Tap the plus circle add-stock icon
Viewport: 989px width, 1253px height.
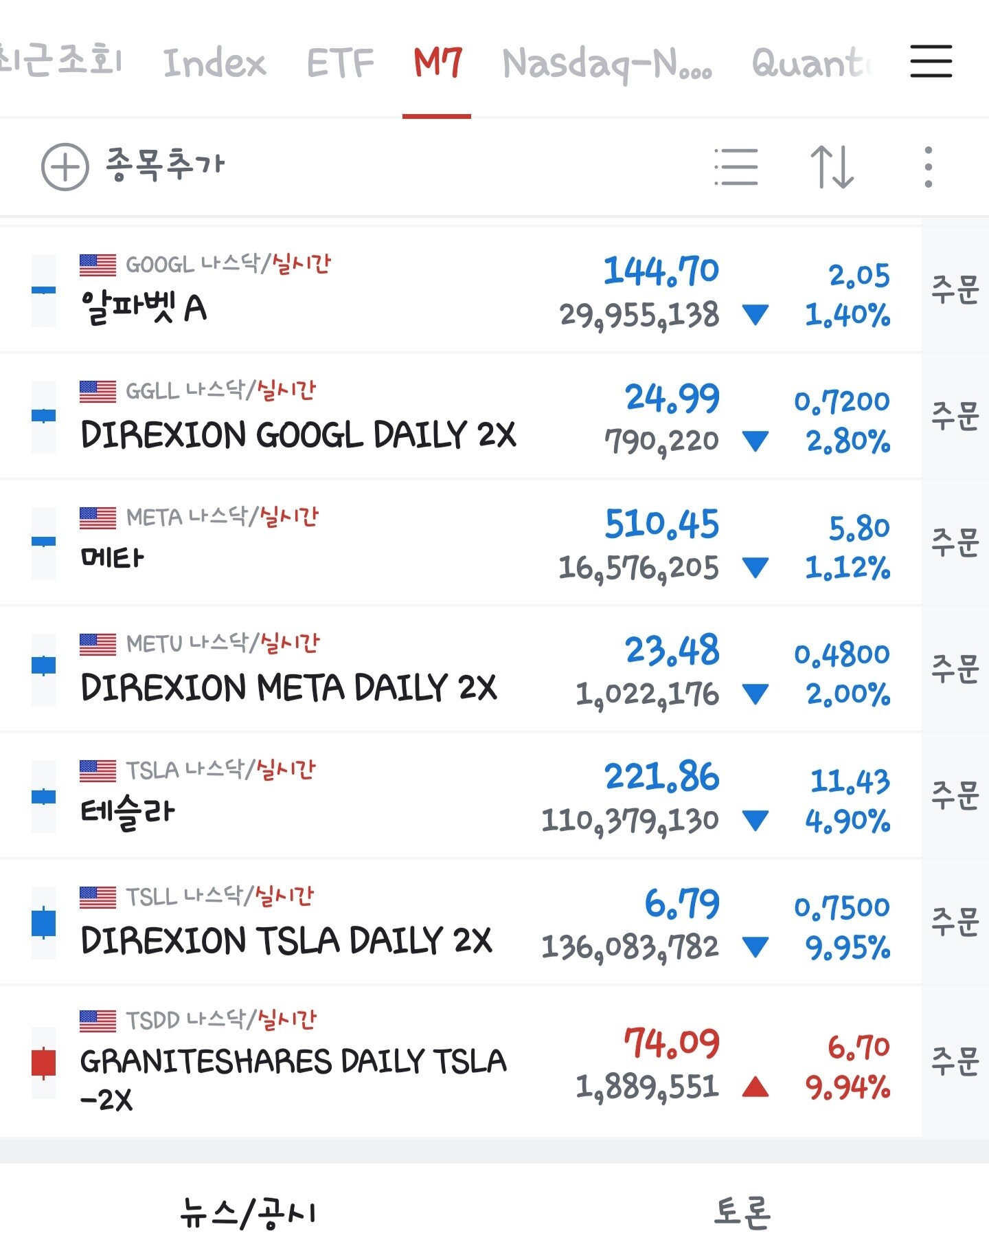[65, 166]
